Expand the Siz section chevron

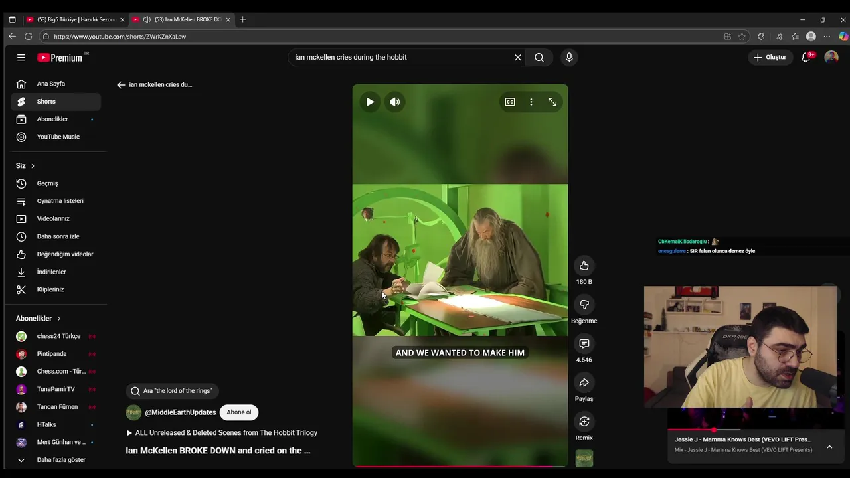coord(33,166)
